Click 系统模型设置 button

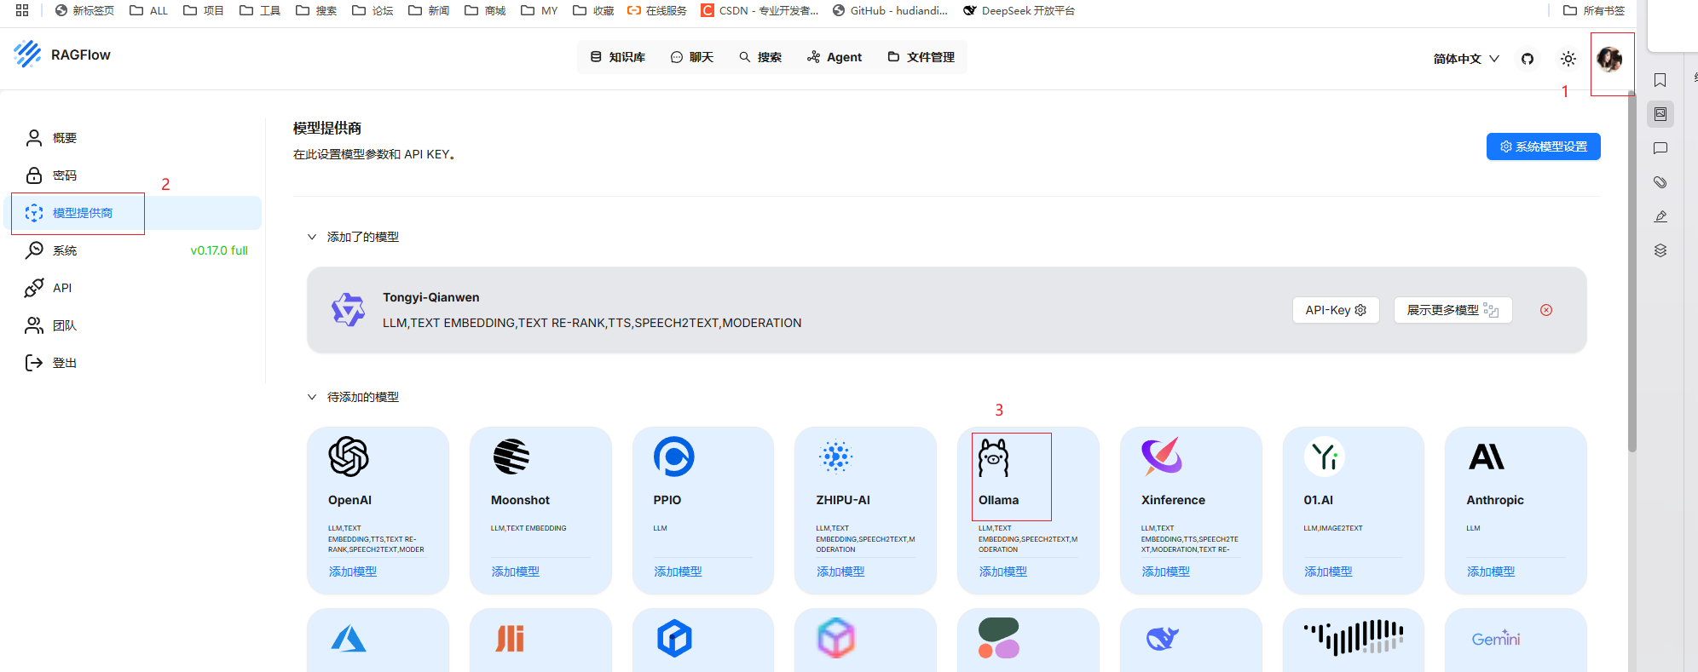click(1543, 146)
